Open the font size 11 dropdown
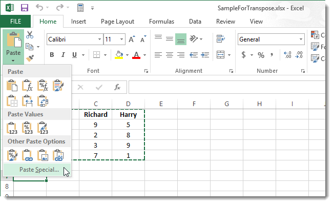The height and width of the screenshot is (204, 333). click(x=121, y=39)
